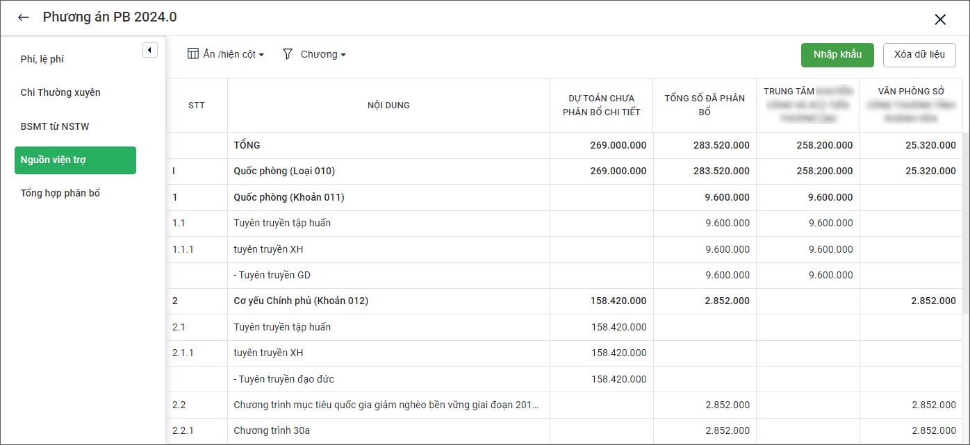Click the Tuyên truyền đạo đức cell
The height and width of the screenshot is (445, 970).
(x=283, y=379)
